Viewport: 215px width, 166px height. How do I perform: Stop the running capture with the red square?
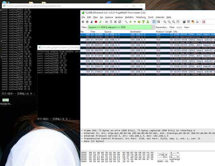[96, 22]
